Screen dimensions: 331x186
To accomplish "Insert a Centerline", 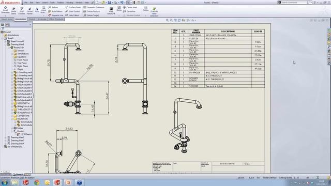I will pyautogui.click(x=129, y=11).
